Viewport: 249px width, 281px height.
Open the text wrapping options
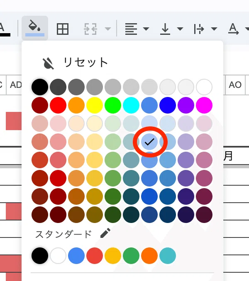[199, 29]
